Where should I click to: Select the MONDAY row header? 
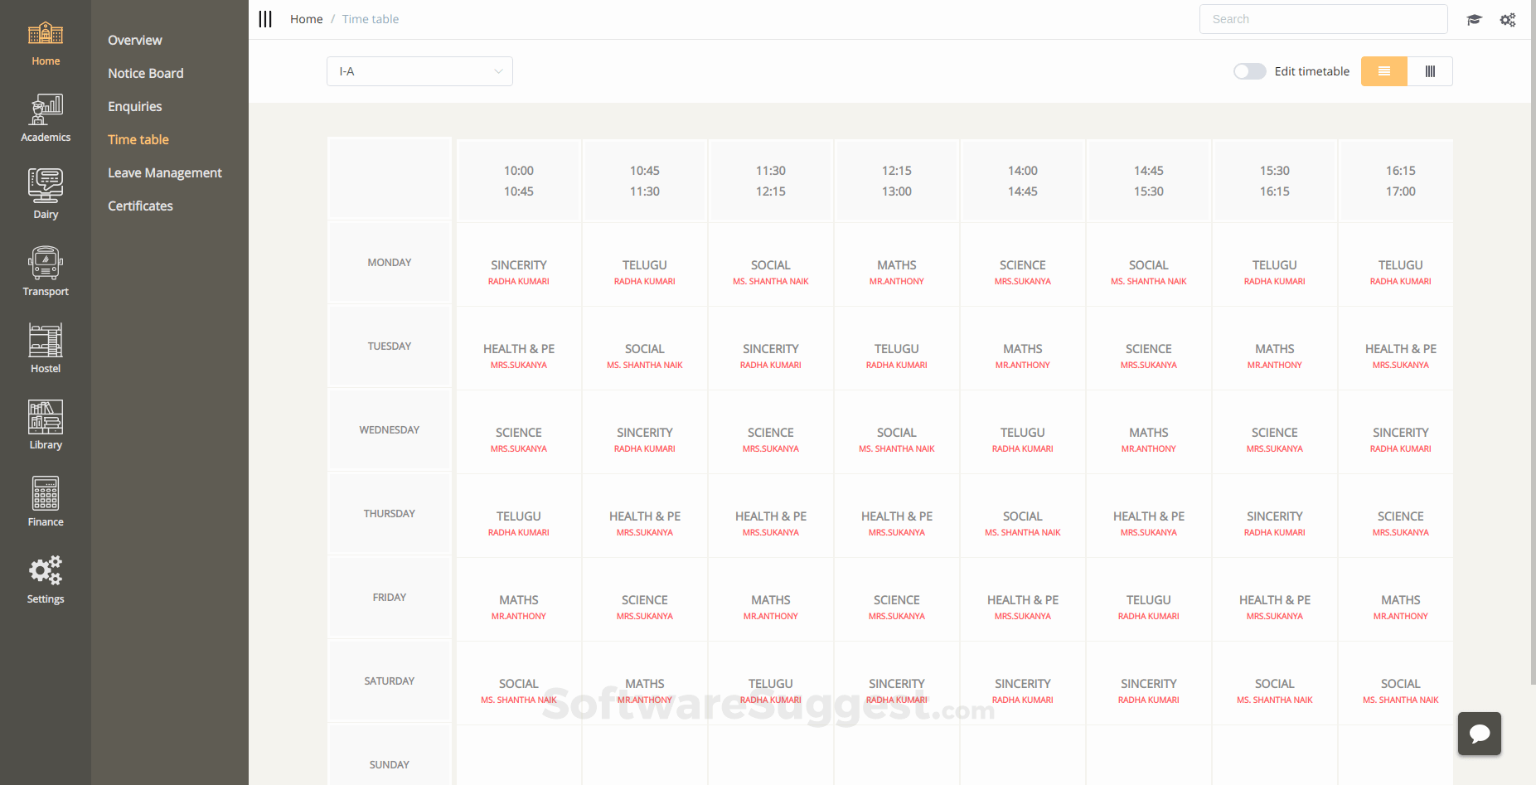(x=390, y=263)
